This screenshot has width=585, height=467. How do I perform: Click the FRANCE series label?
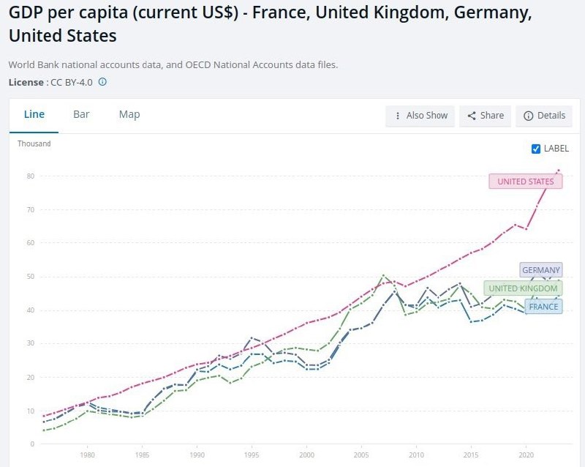pyautogui.click(x=543, y=307)
